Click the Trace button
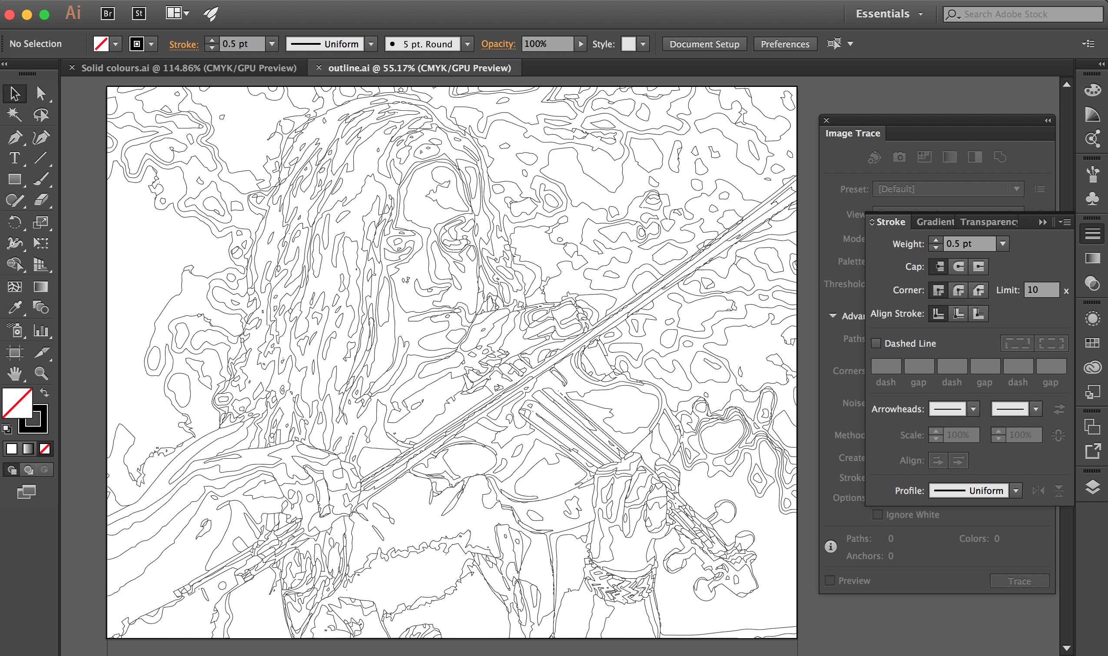Viewport: 1108px width, 656px height. [x=1019, y=581]
